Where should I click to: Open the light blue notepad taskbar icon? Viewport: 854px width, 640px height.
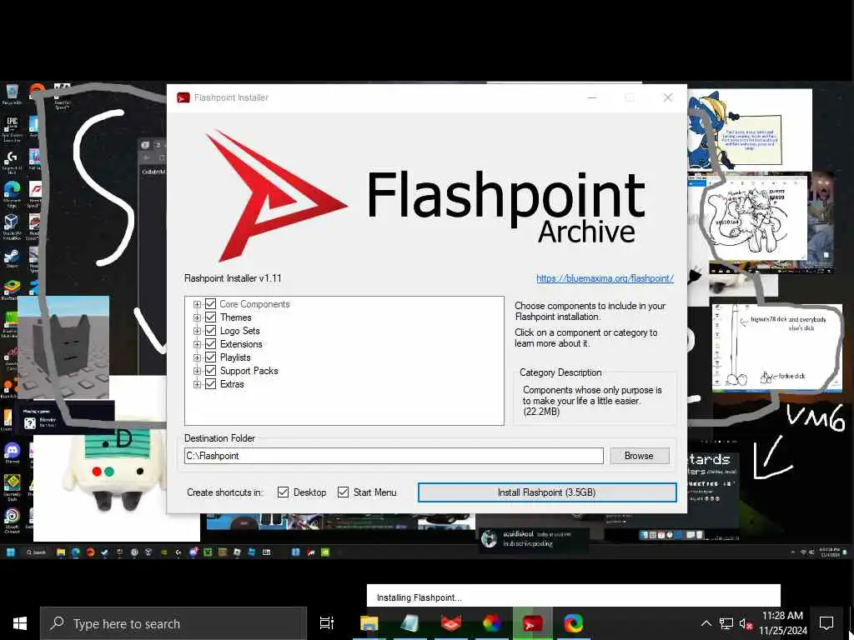(x=409, y=623)
